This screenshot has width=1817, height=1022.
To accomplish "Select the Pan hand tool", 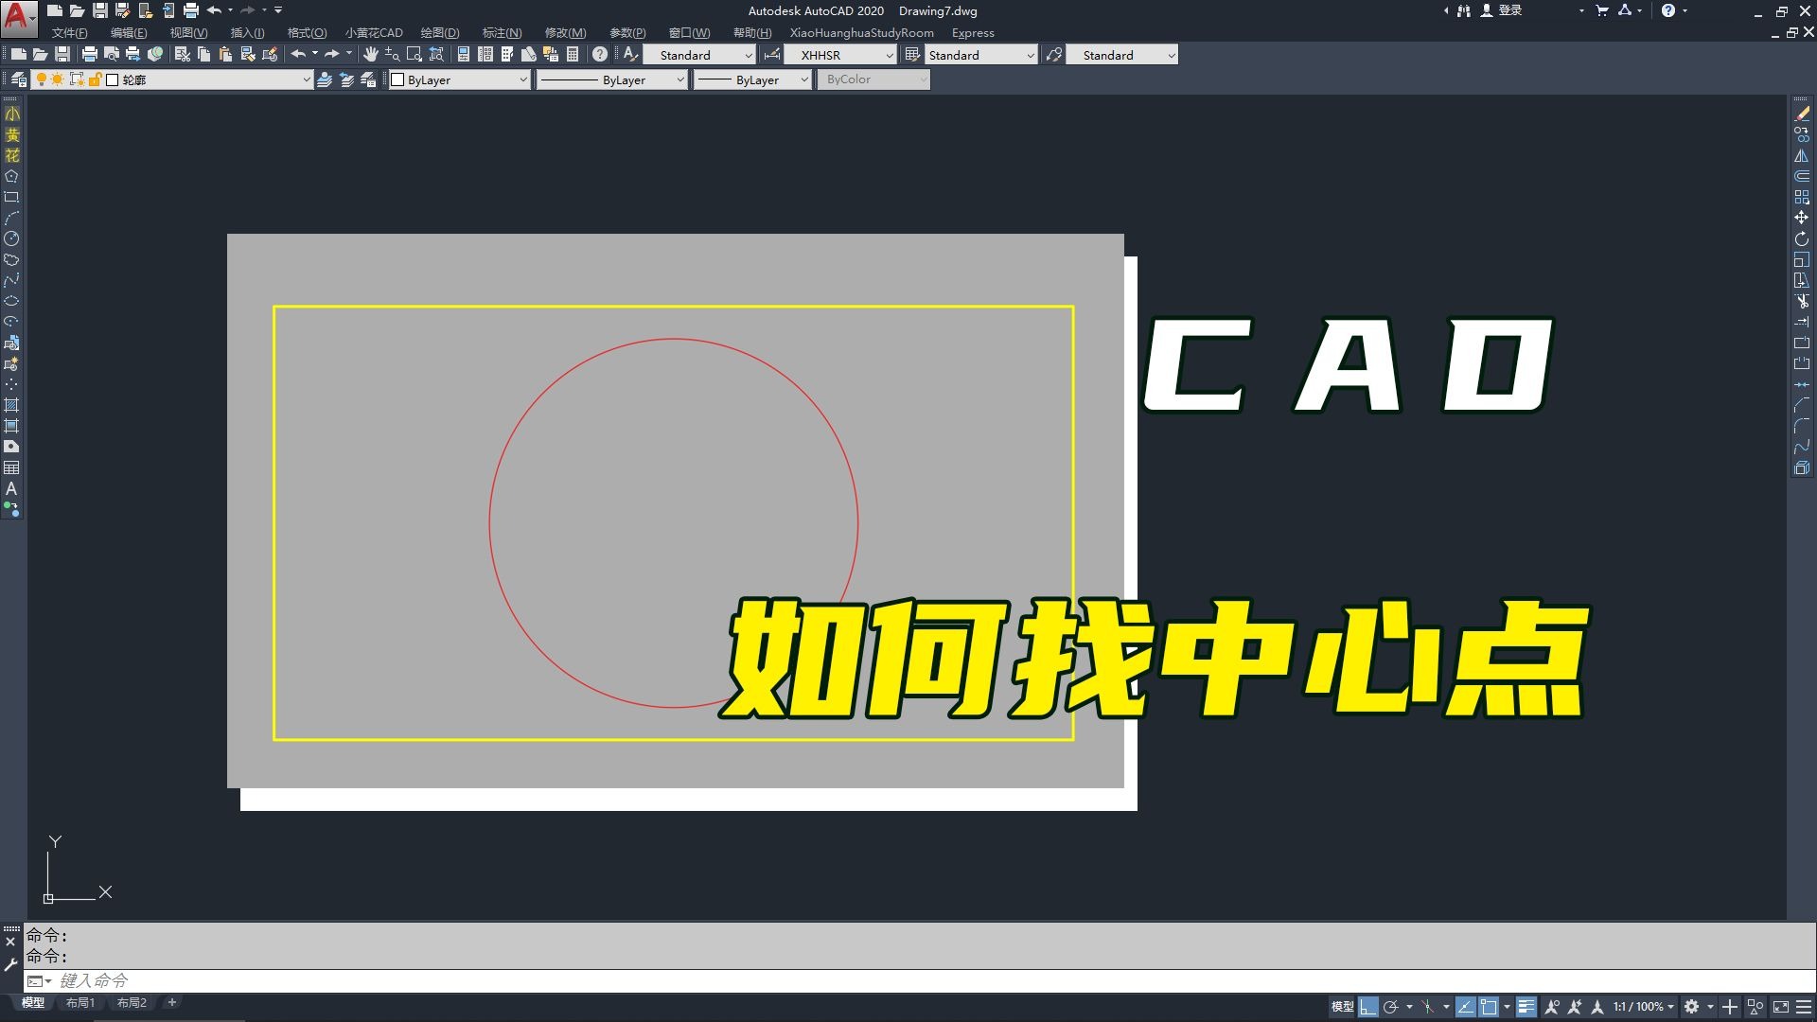I will pos(370,55).
